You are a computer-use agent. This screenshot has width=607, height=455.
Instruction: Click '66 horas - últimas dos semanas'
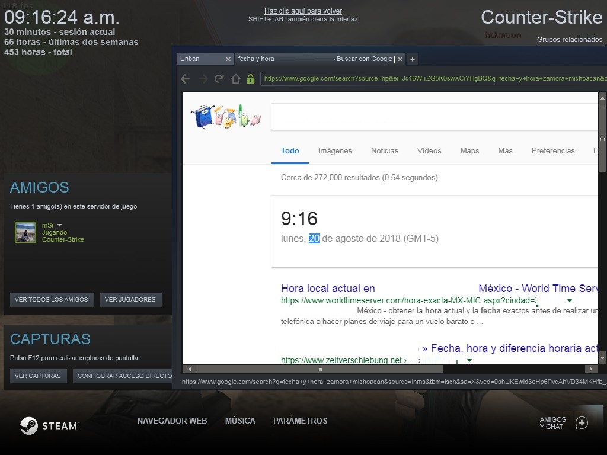tap(71, 42)
